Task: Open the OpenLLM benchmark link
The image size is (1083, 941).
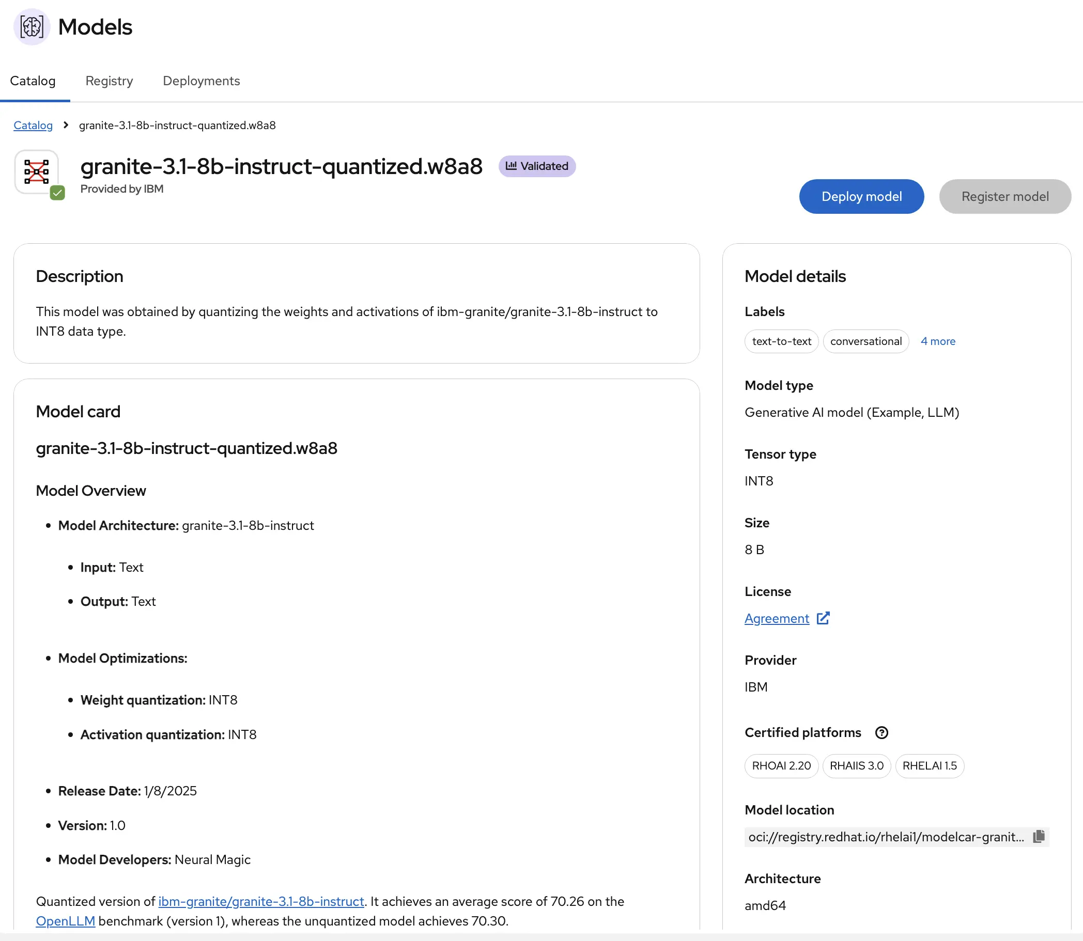Action: point(66,921)
